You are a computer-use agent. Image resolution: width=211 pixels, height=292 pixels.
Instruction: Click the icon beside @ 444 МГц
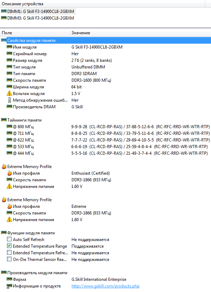coord(9,153)
